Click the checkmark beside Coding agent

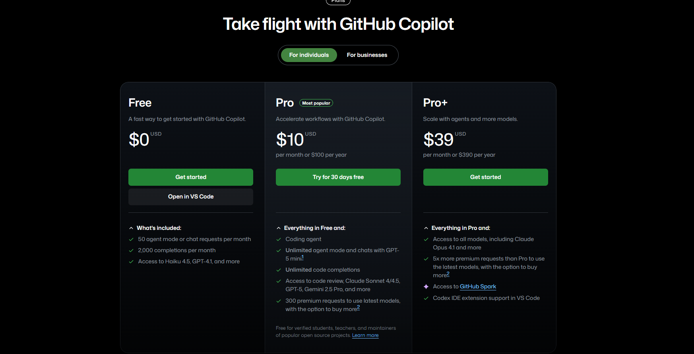coord(279,239)
